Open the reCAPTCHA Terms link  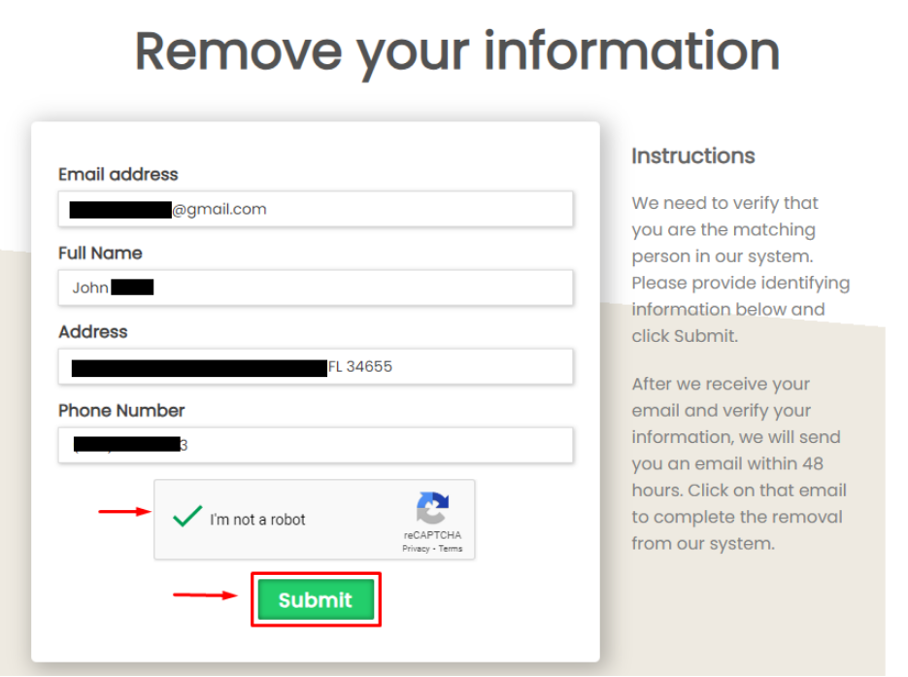click(x=451, y=549)
